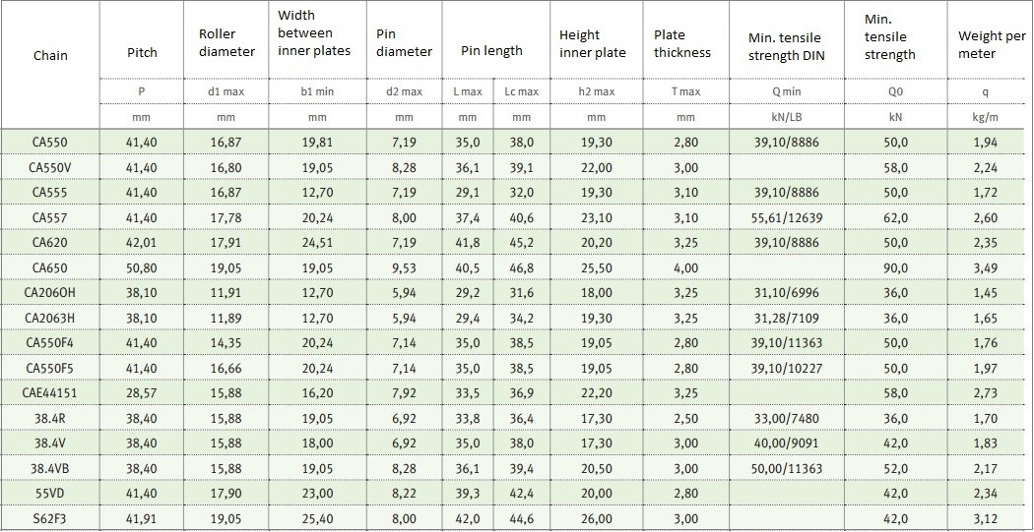Select the CAE44151 chain label
The height and width of the screenshot is (532, 1034).
click(x=50, y=393)
